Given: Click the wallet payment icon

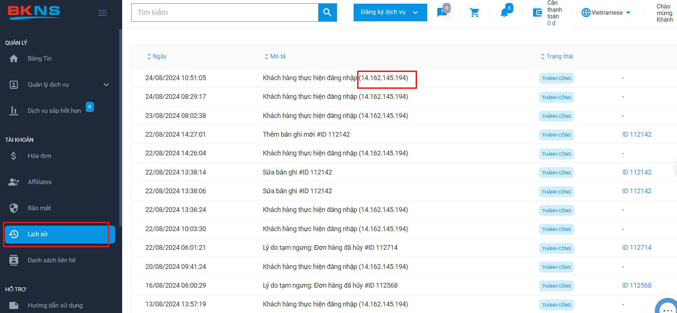Looking at the screenshot, I should tap(538, 12).
